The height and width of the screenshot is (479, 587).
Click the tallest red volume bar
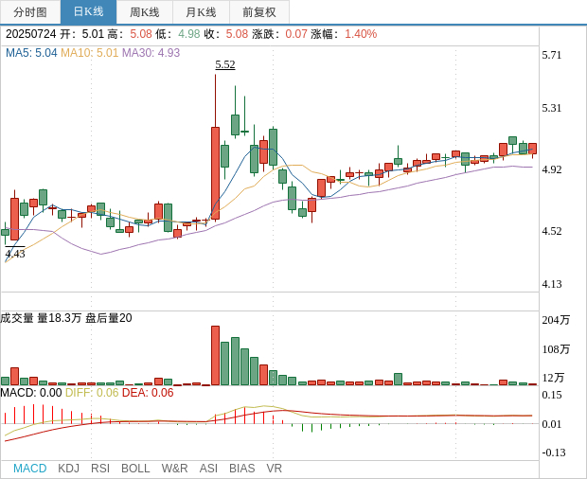pyautogui.click(x=215, y=356)
